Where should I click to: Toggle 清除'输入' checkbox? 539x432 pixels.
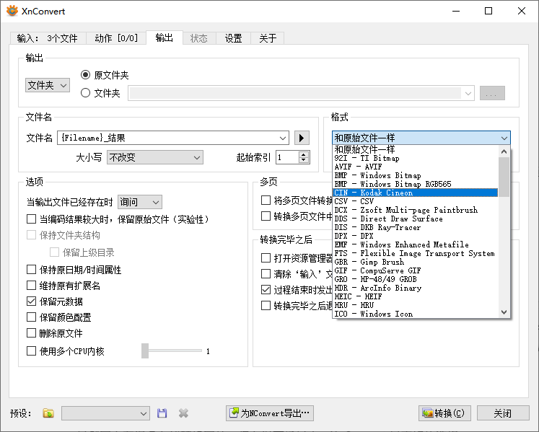click(x=266, y=274)
